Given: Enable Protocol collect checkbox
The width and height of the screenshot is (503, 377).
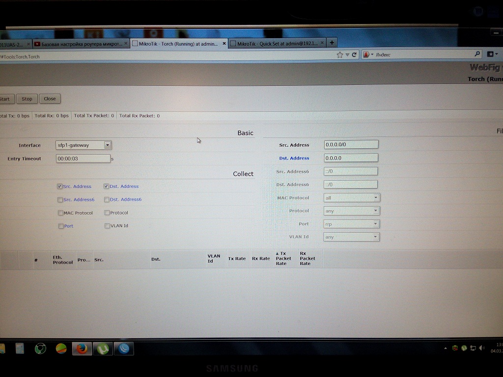Looking at the screenshot, I should (107, 213).
